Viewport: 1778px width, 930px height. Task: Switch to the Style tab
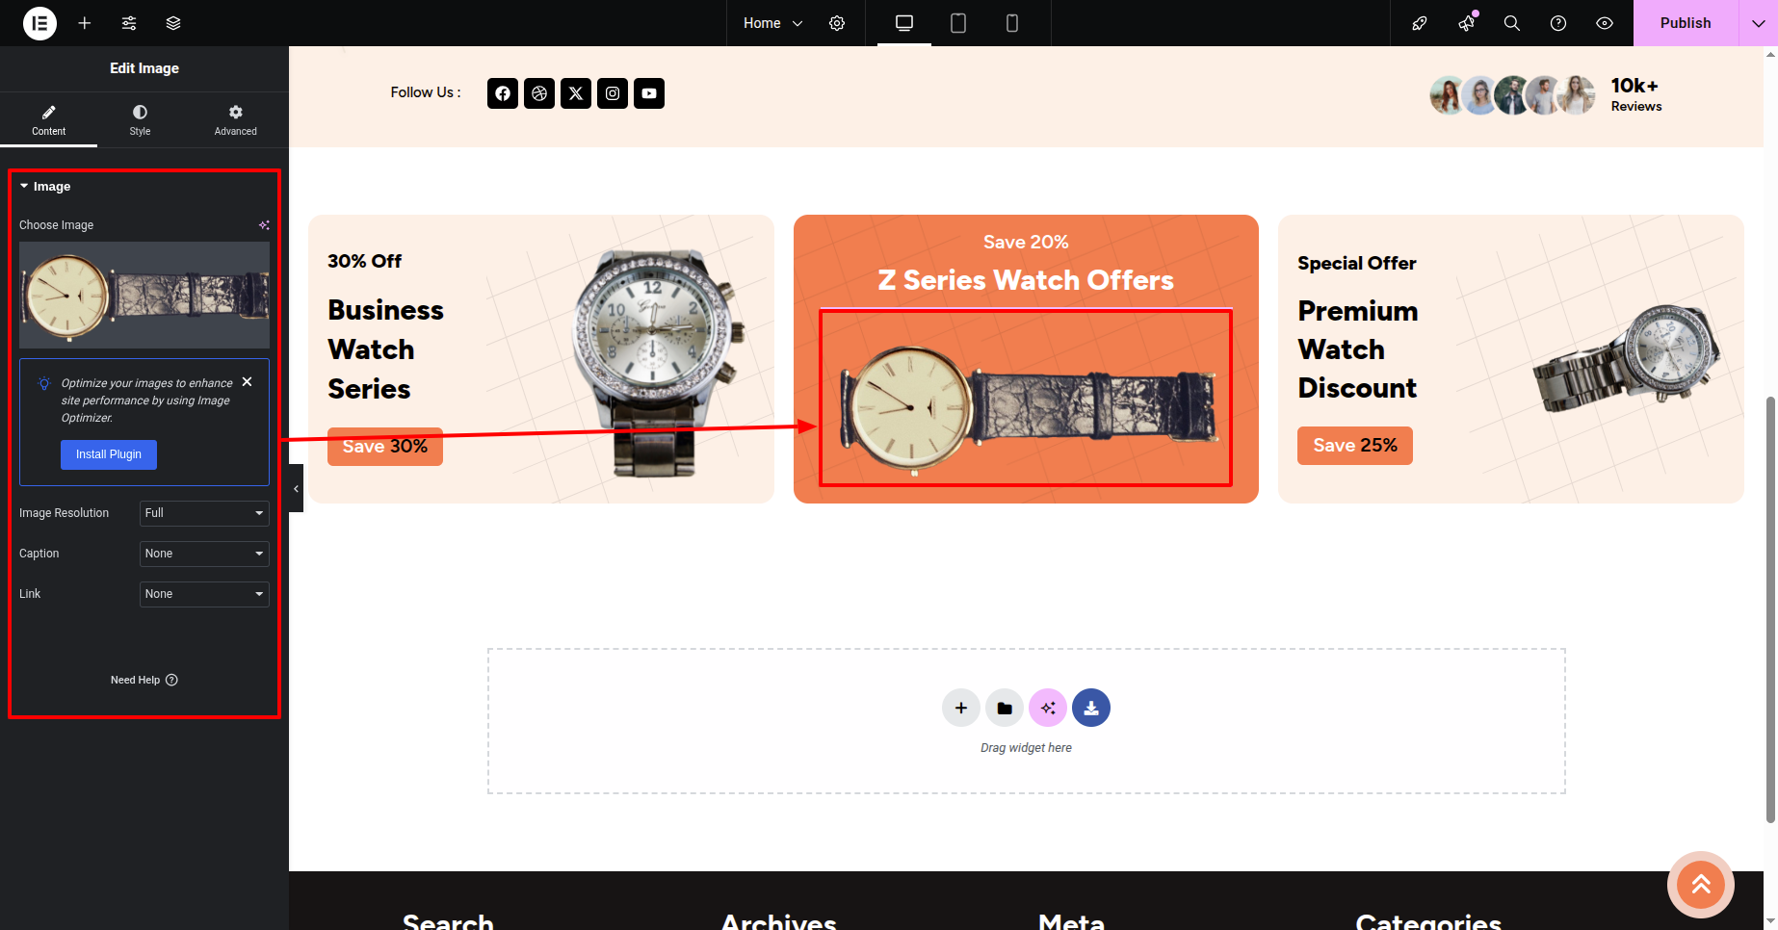(140, 119)
